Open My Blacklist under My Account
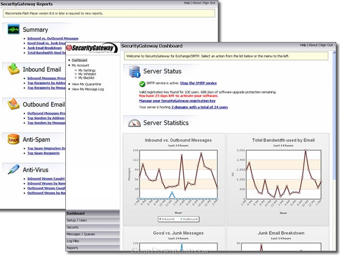340x255 pixels. tap(86, 78)
